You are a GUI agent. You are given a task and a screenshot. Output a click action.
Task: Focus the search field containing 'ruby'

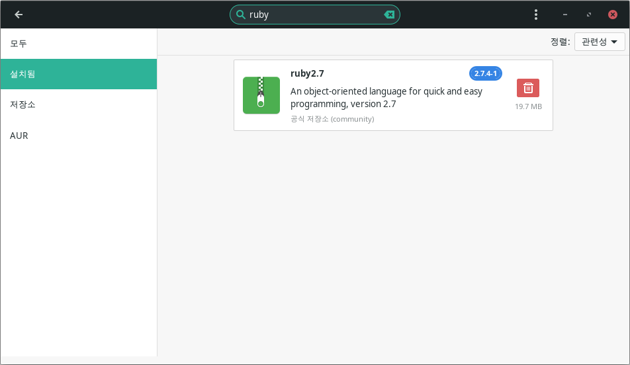[x=314, y=15]
